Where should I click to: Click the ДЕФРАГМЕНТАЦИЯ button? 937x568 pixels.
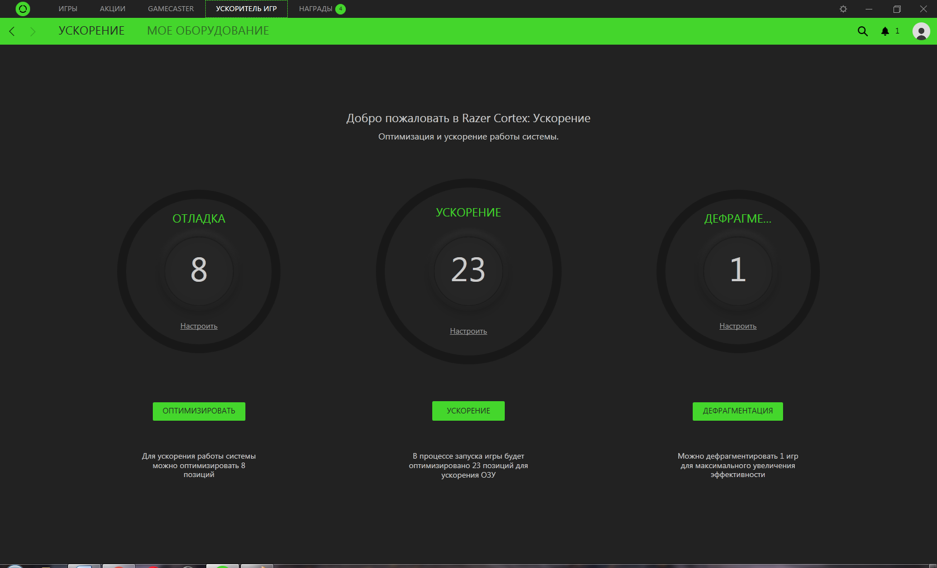[738, 411]
